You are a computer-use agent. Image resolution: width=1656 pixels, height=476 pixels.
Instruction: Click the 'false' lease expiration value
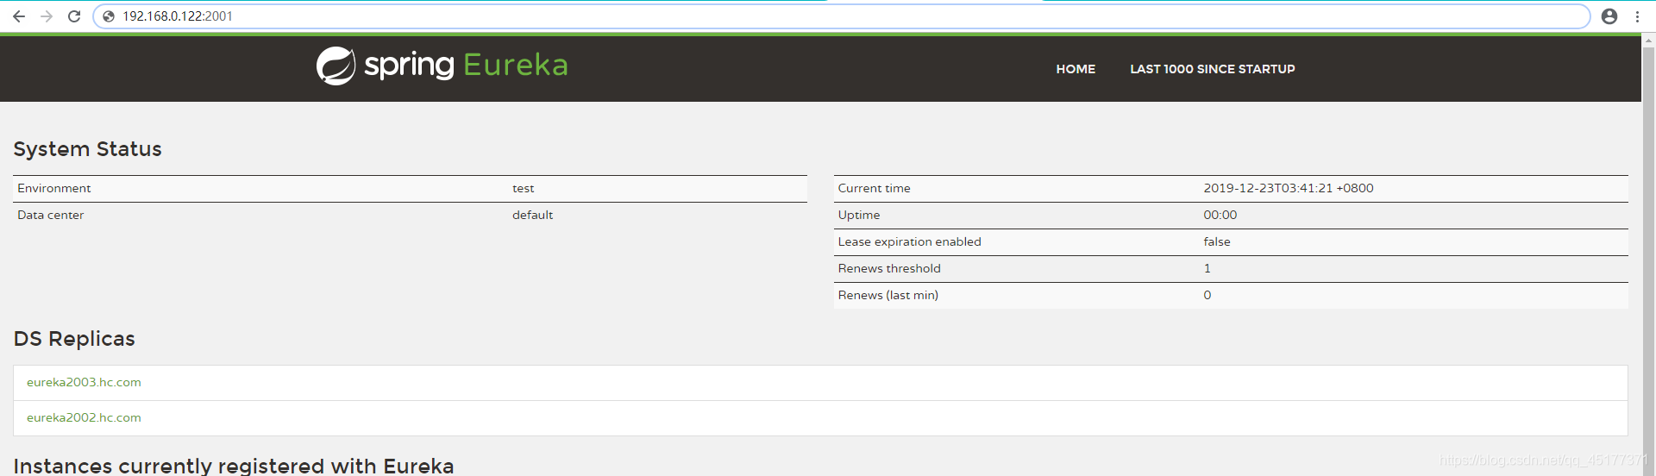coord(1217,241)
